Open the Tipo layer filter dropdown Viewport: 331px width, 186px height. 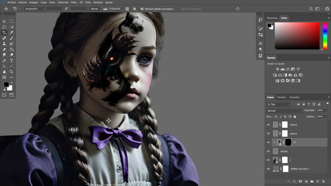pos(278,104)
